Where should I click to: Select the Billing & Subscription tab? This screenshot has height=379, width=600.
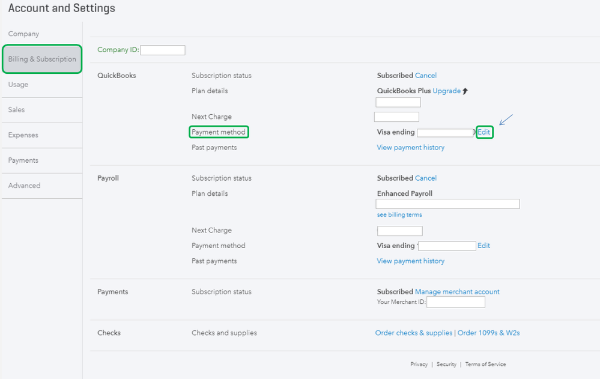pos(42,59)
